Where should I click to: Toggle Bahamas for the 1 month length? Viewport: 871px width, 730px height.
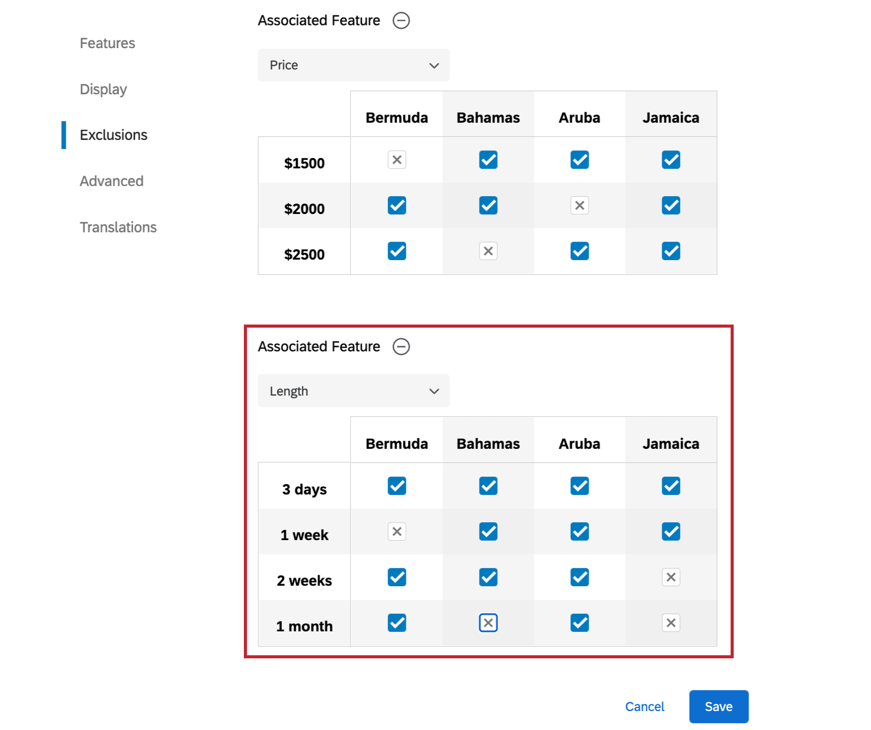click(488, 623)
